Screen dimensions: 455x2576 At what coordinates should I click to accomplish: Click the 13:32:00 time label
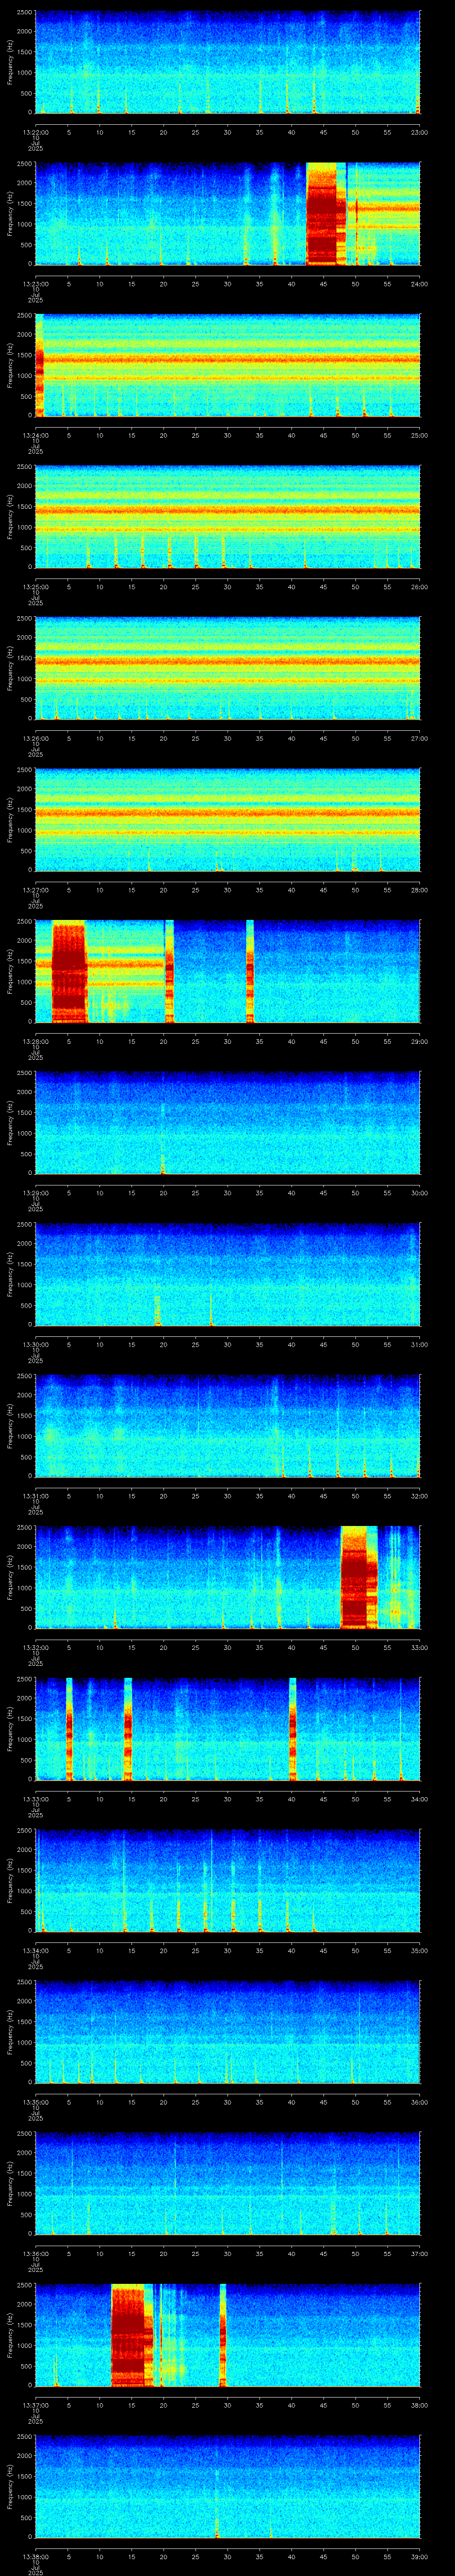click(35, 1648)
